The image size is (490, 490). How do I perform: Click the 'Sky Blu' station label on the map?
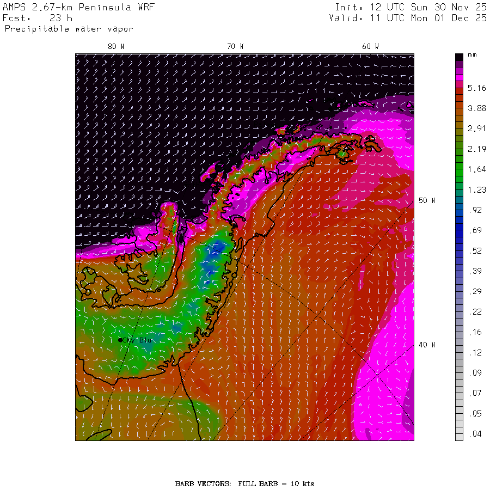[137, 340]
